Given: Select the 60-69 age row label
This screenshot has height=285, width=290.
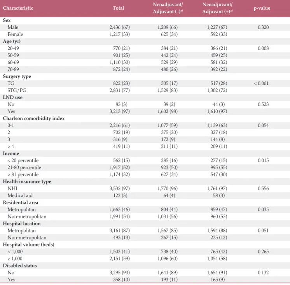Looking at the screenshot, I should (x=13, y=62).
